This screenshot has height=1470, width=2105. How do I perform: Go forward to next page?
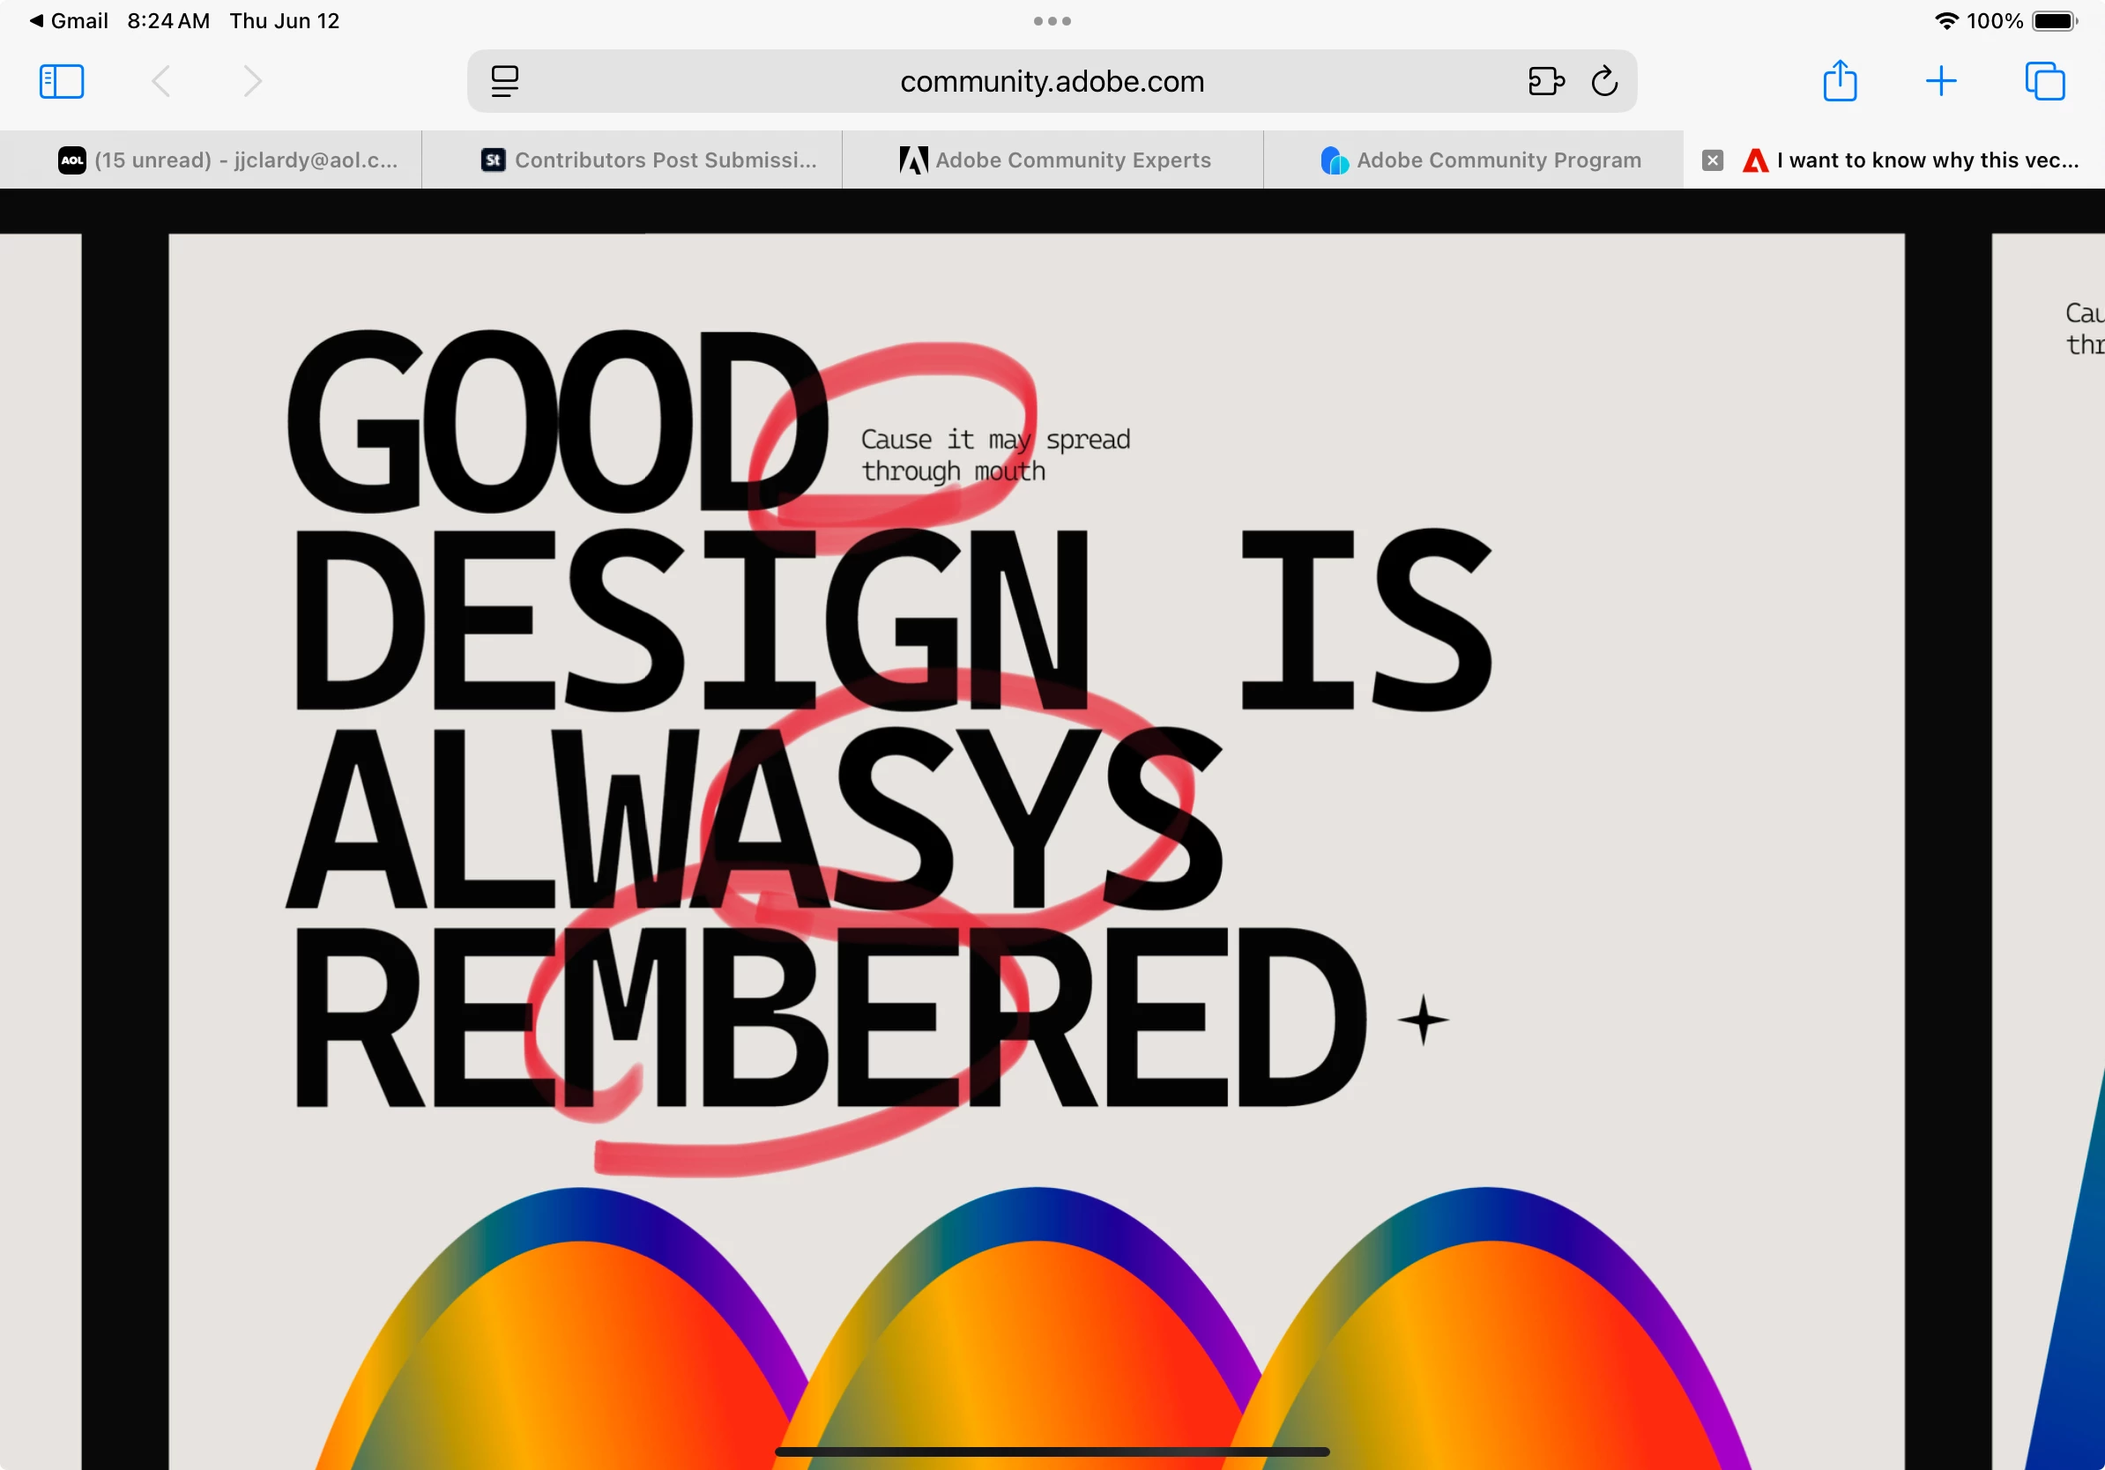pos(253,82)
